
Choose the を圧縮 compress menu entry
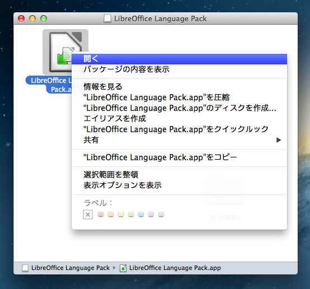click(x=179, y=97)
